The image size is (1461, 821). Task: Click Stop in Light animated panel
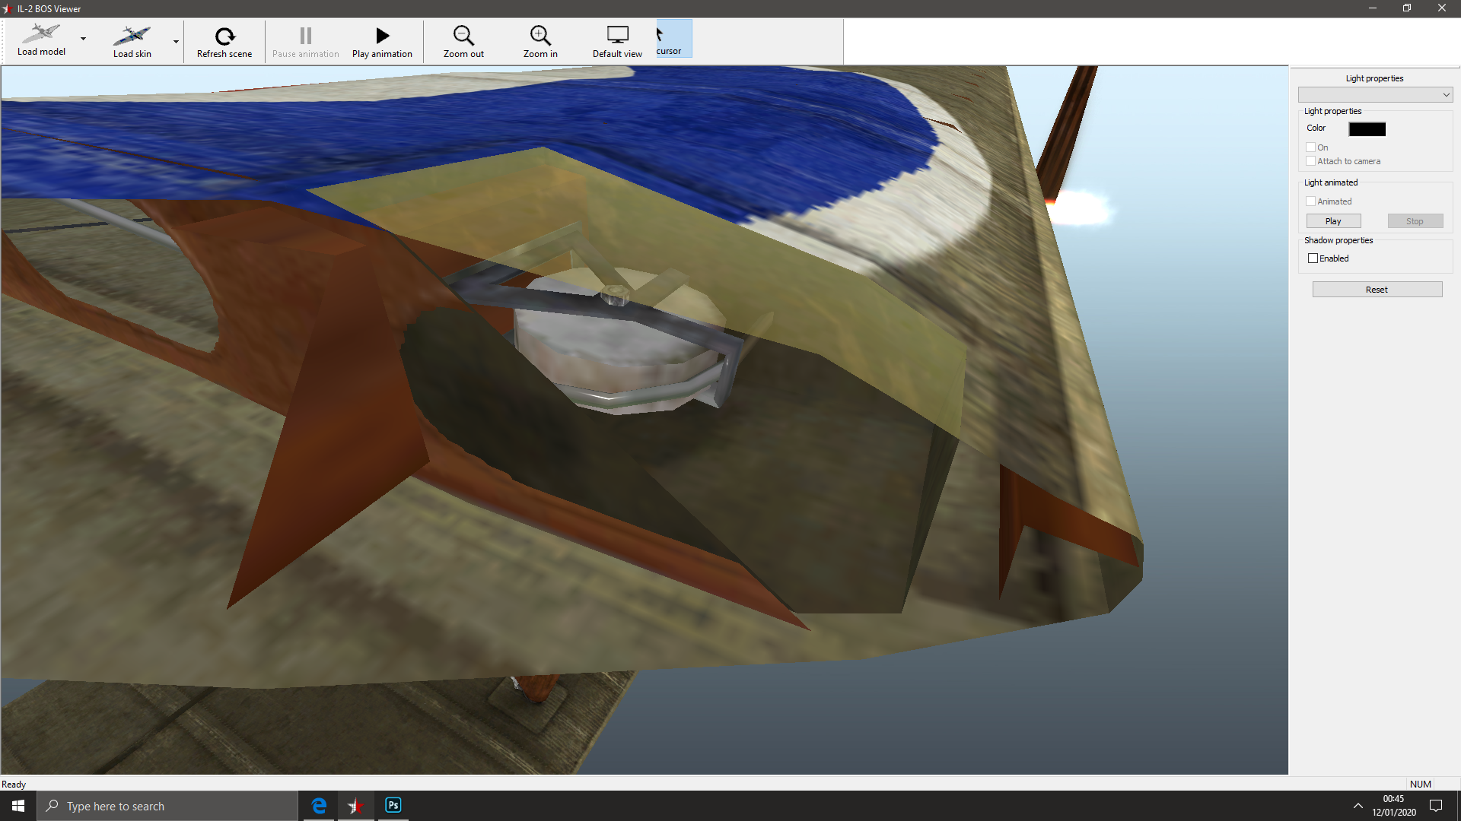[x=1415, y=221]
